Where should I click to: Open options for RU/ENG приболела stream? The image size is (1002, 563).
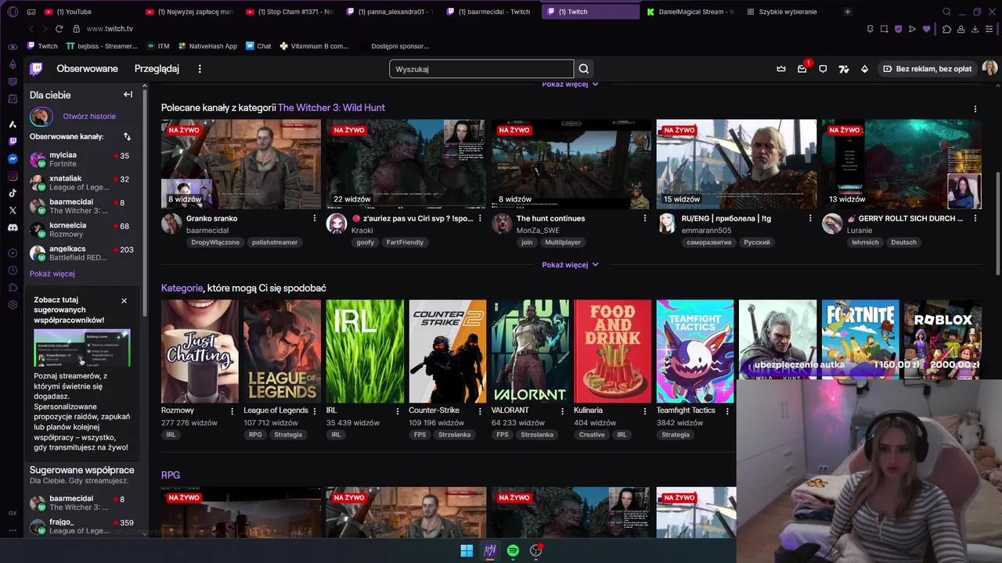[810, 218]
